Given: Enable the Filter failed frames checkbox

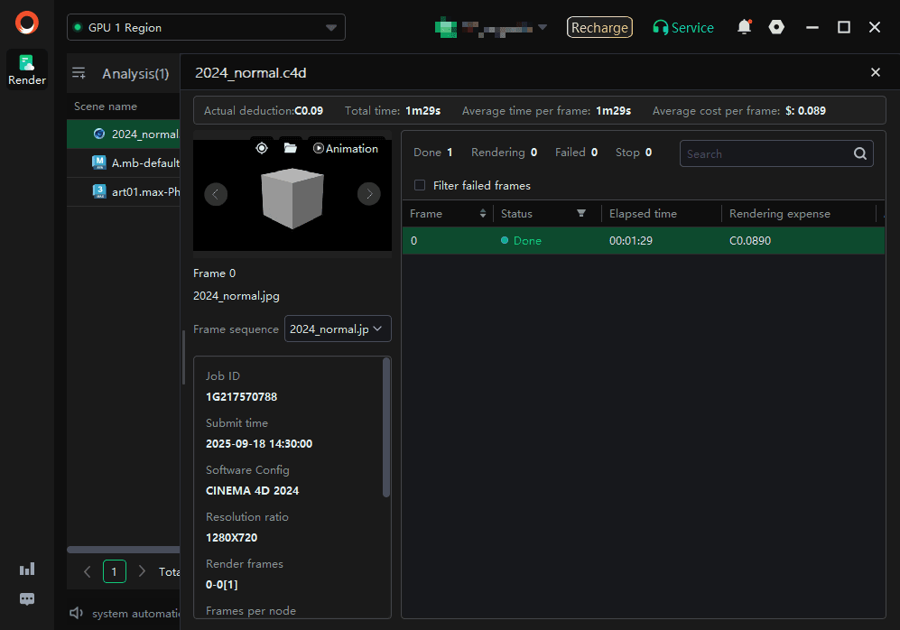Looking at the screenshot, I should 419,185.
